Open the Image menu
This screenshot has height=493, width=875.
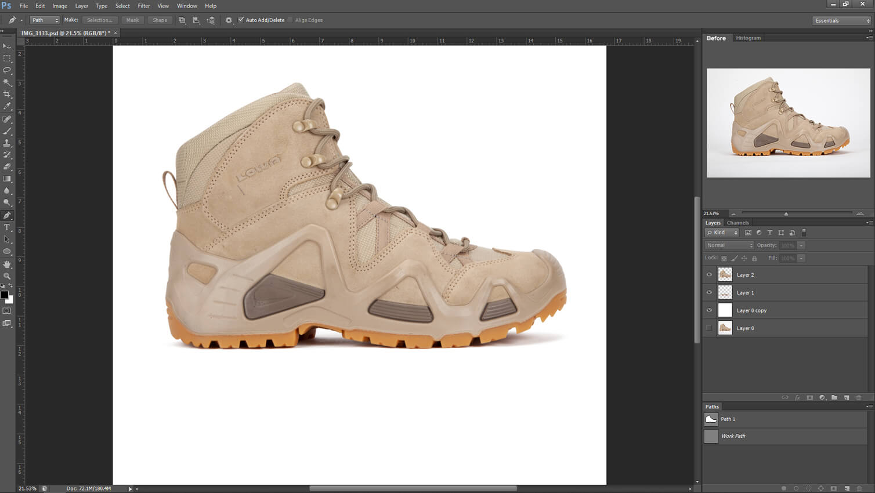tap(60, 6)
